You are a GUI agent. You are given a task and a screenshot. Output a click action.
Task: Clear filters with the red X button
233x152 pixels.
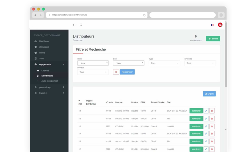pyautogui.click(x=116, y=72)
